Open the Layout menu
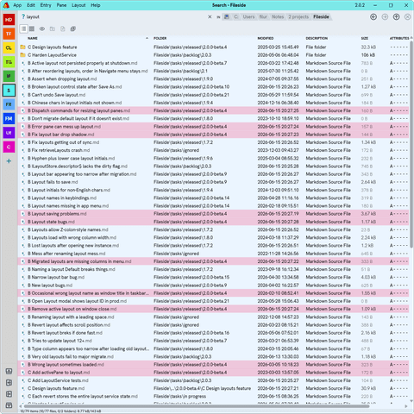The height and width of the screenshot is (414, 414). point(78,5)
